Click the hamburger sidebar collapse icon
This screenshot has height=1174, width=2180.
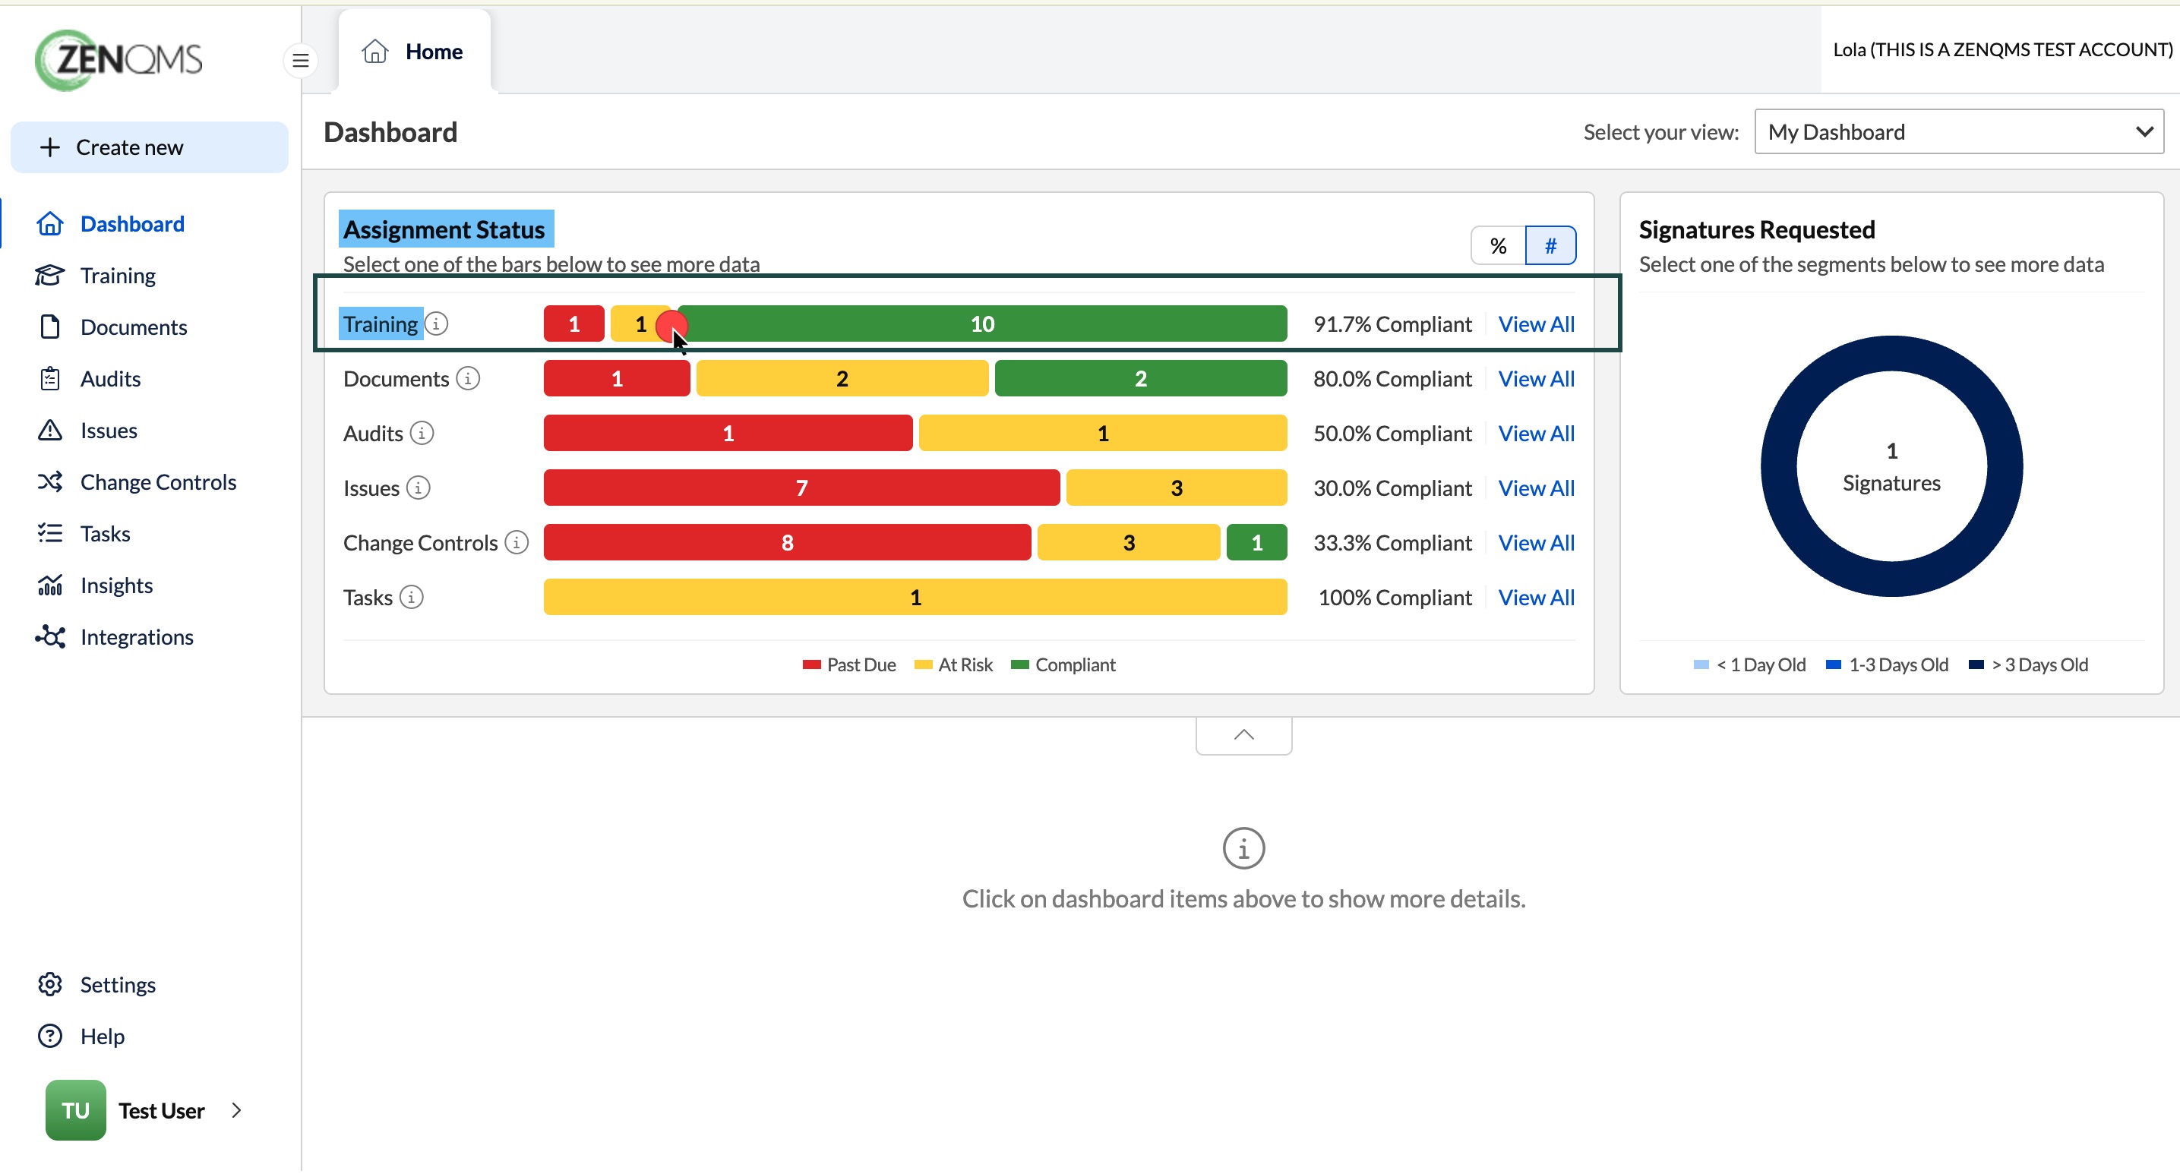point(301,60)
